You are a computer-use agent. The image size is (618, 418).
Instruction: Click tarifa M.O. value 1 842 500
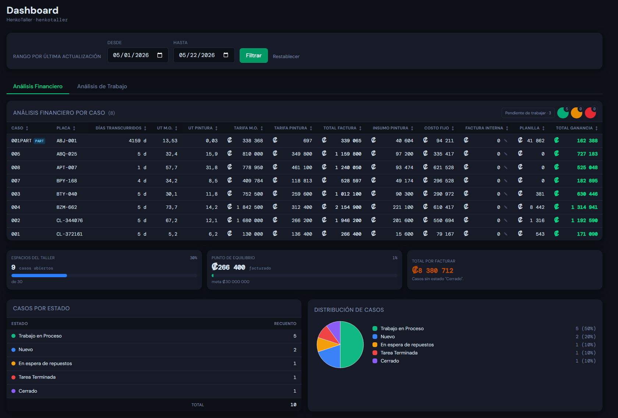point(250,207)
